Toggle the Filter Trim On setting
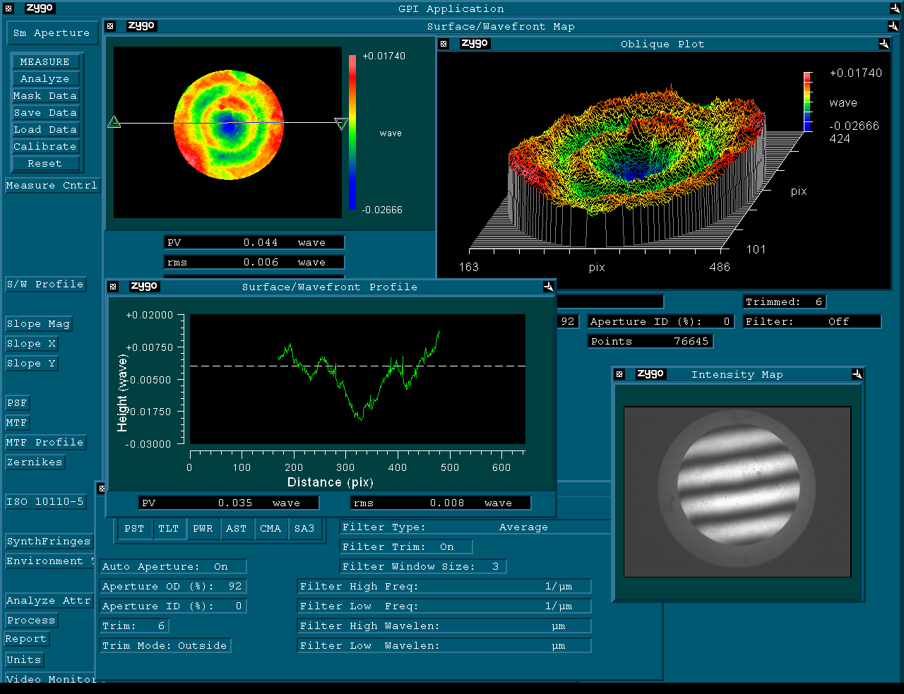904x694 pixels. pos(405,546)
